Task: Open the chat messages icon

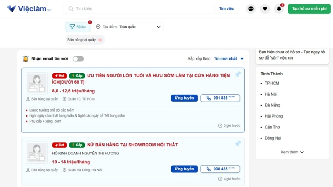Action: 251,9
